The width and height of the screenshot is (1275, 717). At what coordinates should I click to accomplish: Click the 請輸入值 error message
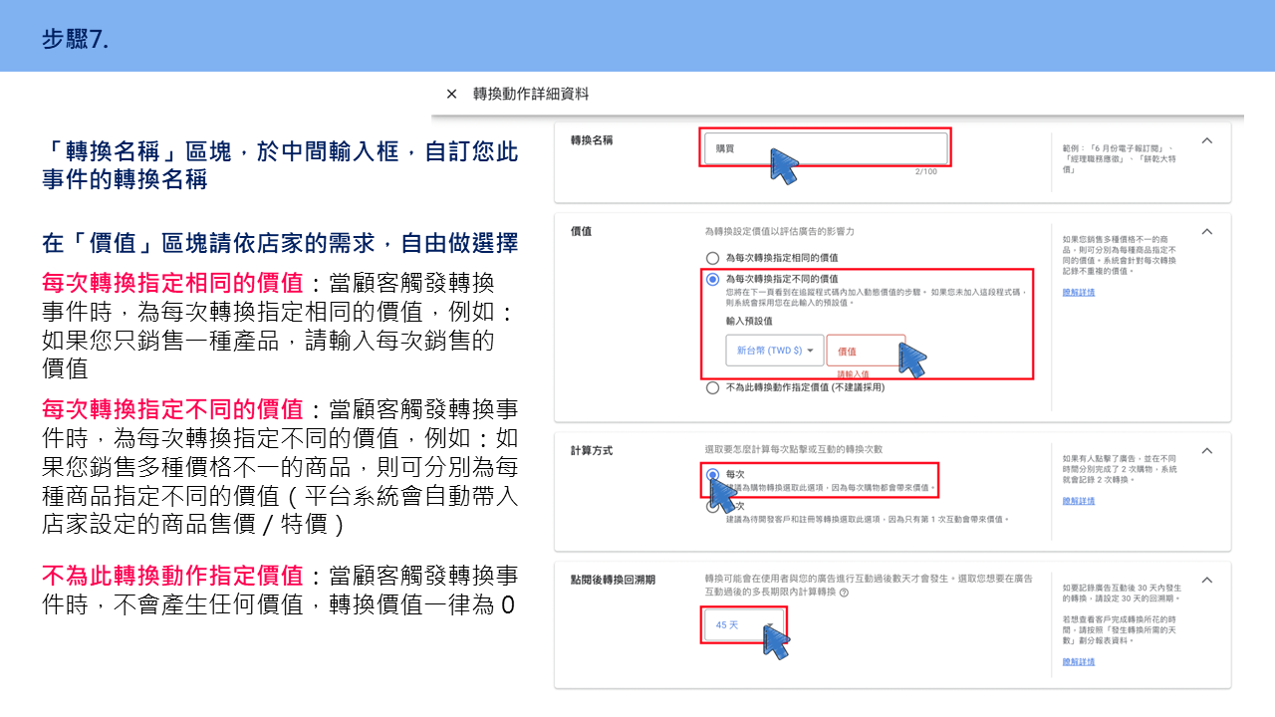[x=853, y=373]
